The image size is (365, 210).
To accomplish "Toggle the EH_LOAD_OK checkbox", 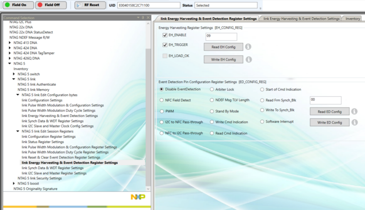I will 165,56.
